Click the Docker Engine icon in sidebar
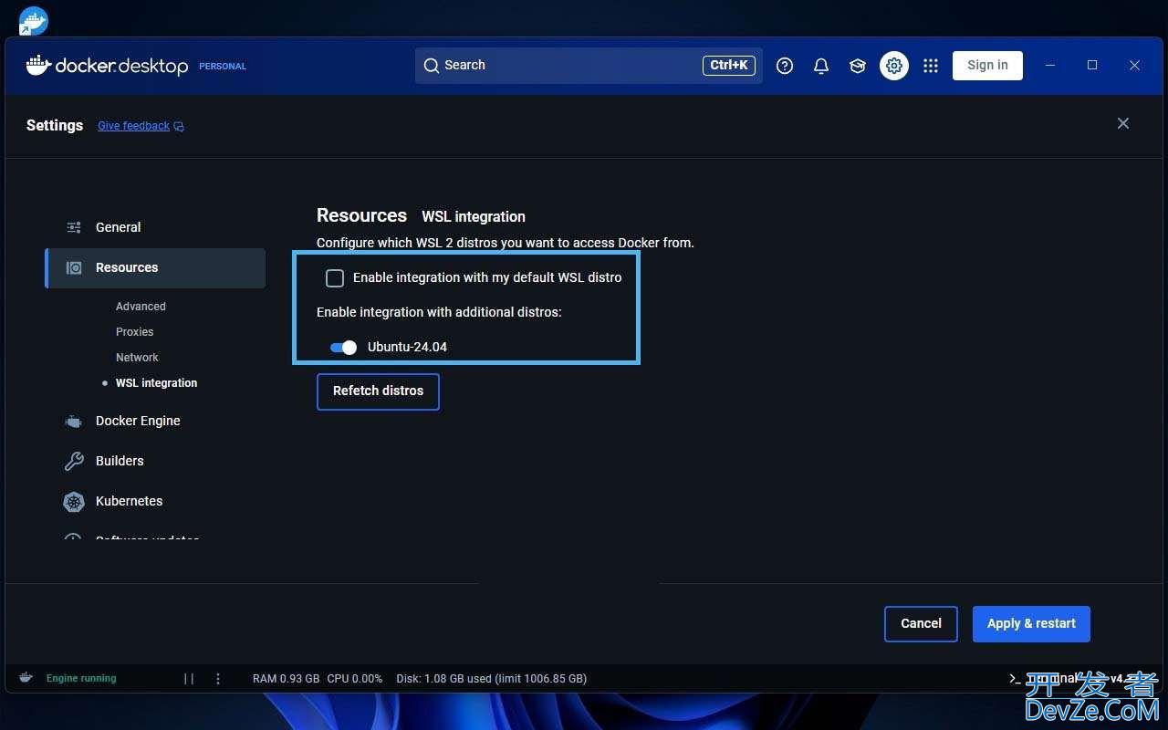 74,421
